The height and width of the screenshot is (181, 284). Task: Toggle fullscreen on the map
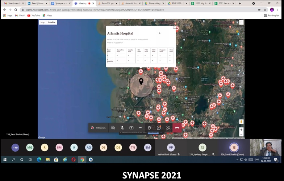pos(241,22)
